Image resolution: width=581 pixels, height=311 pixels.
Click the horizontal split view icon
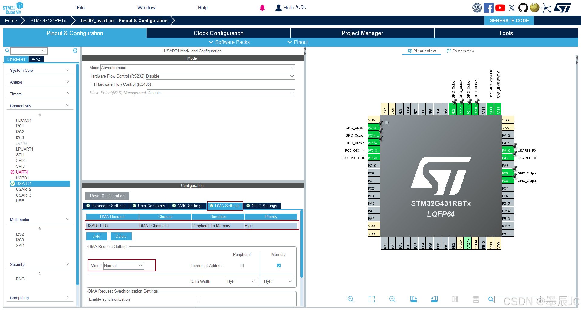(x=476, y=299)
